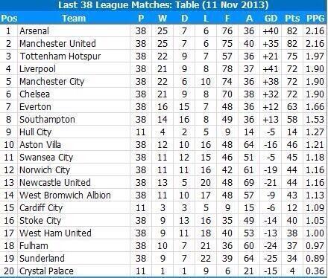This screenshot has width=328, height=278.
Task: Select Manchester United team name
Action: coord(57,44)
